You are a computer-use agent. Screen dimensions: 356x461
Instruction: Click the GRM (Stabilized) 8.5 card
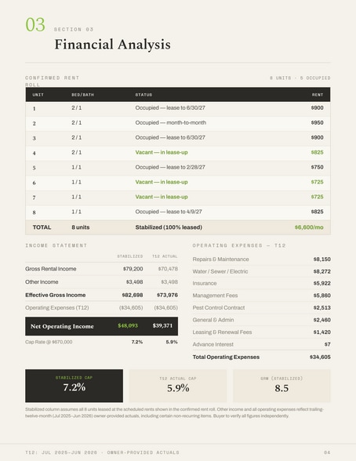pyautogui.click(x=282, y=386)
